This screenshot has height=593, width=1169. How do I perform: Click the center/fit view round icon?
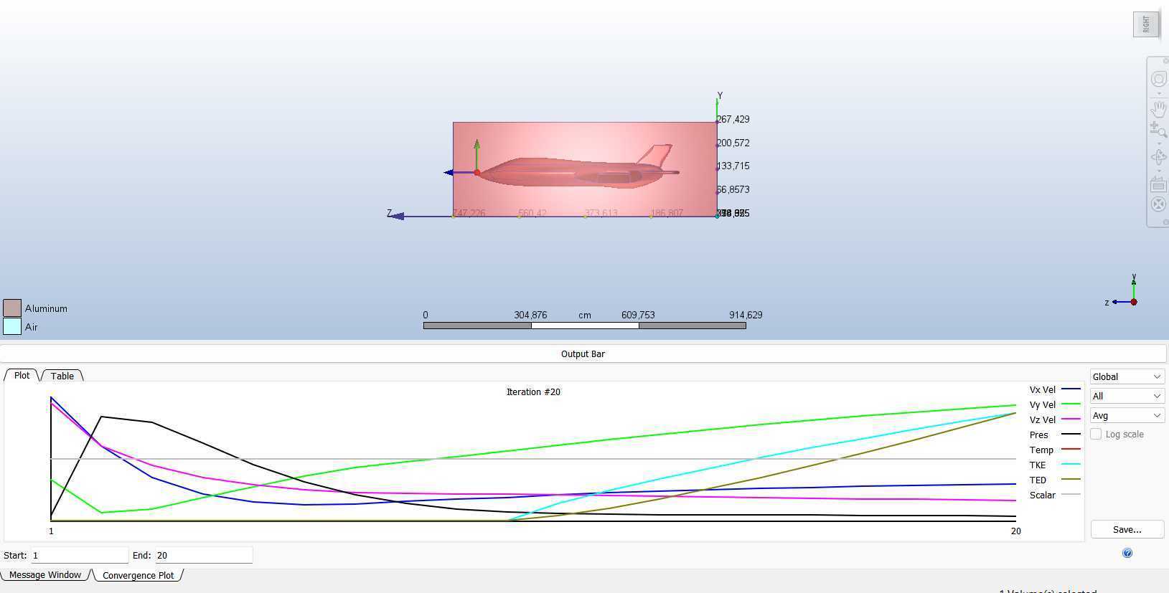click(1158, 204)
